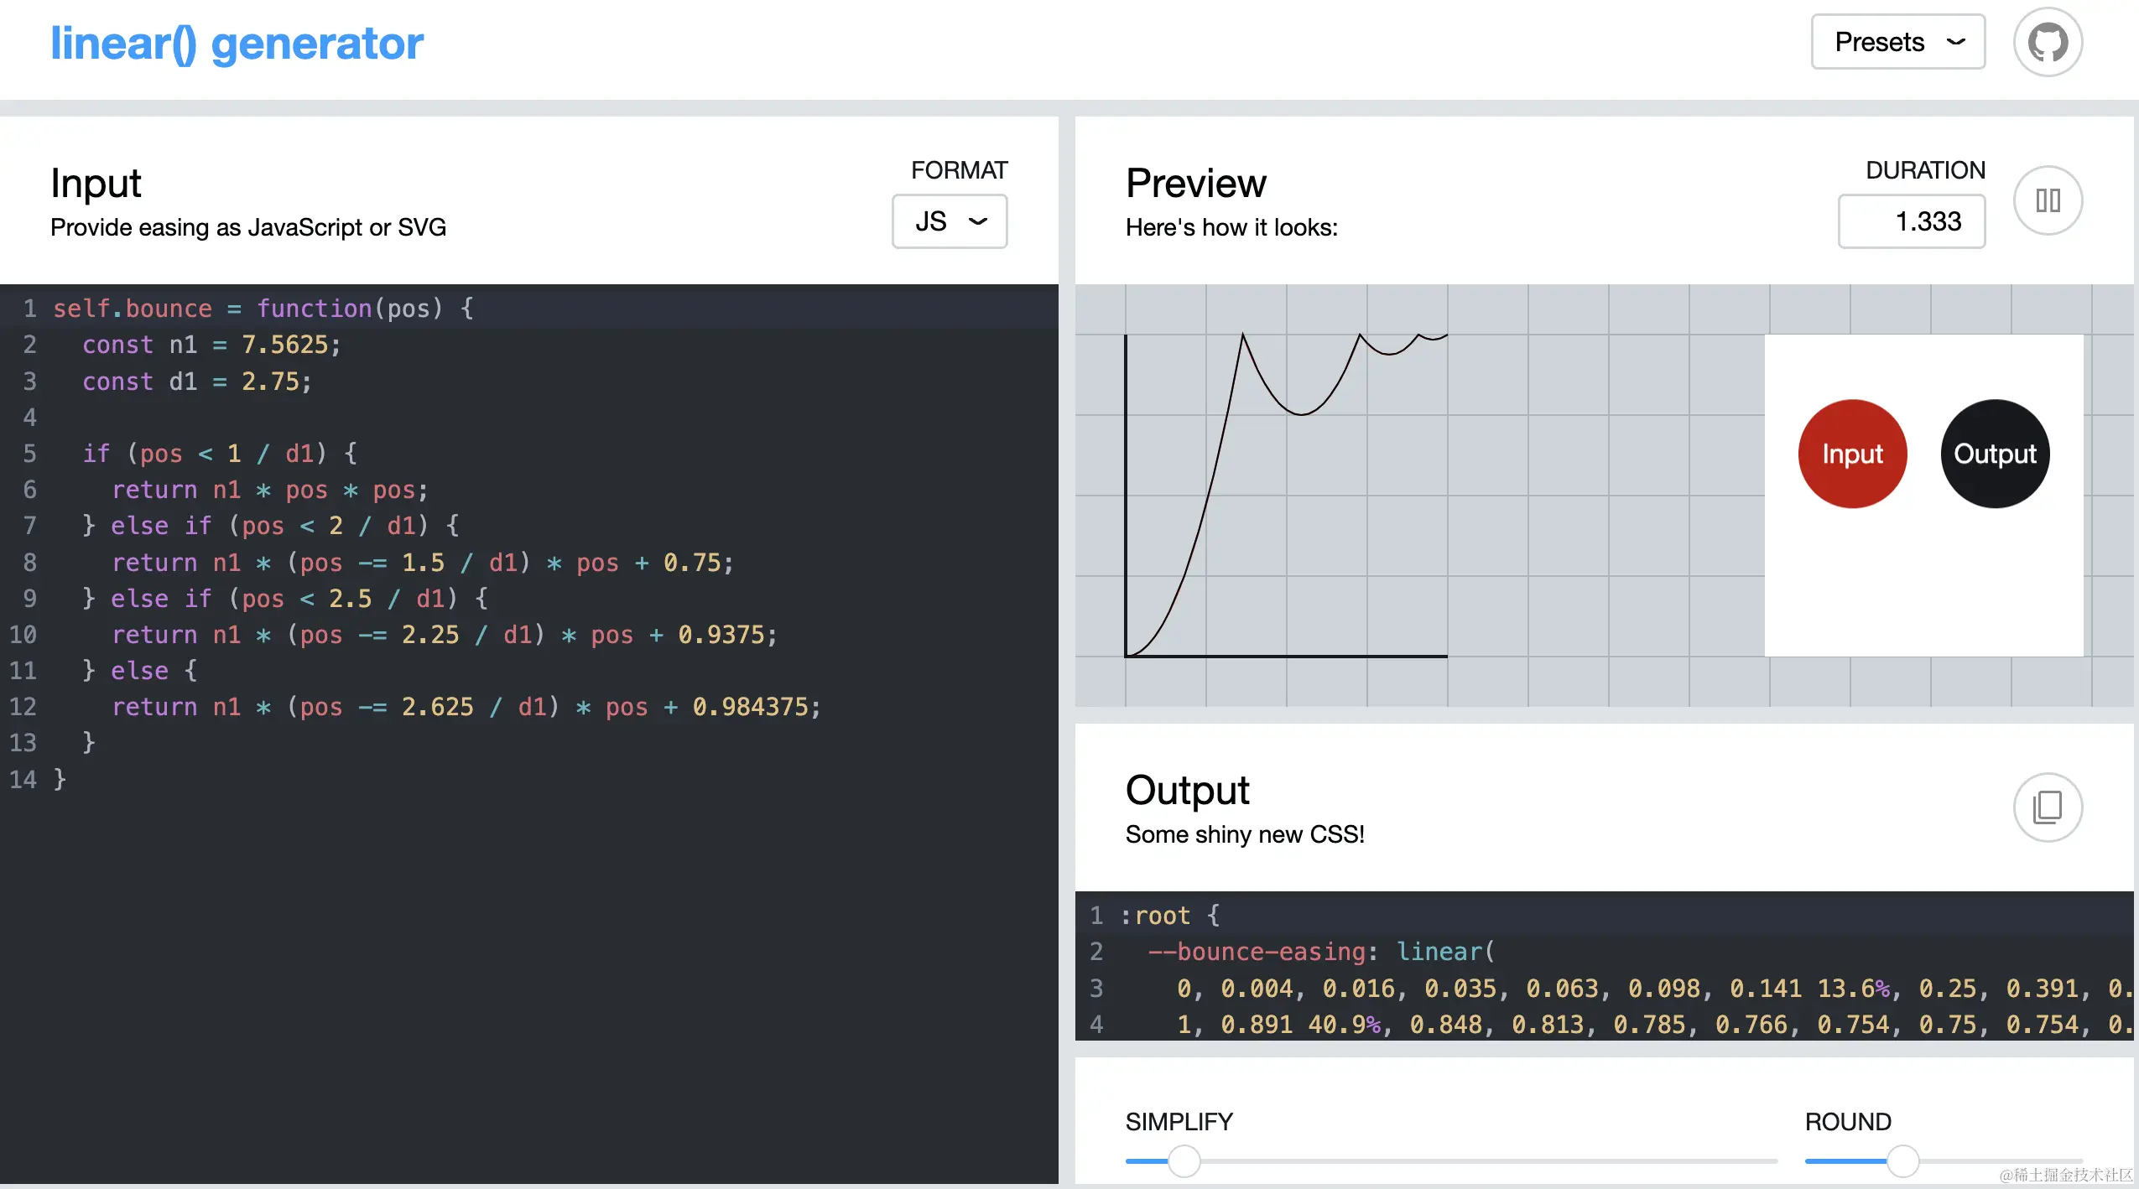Click the chevron beside JS format
The width and height of the screenshot is (2139, 1189).
click(x=977, y=221)
